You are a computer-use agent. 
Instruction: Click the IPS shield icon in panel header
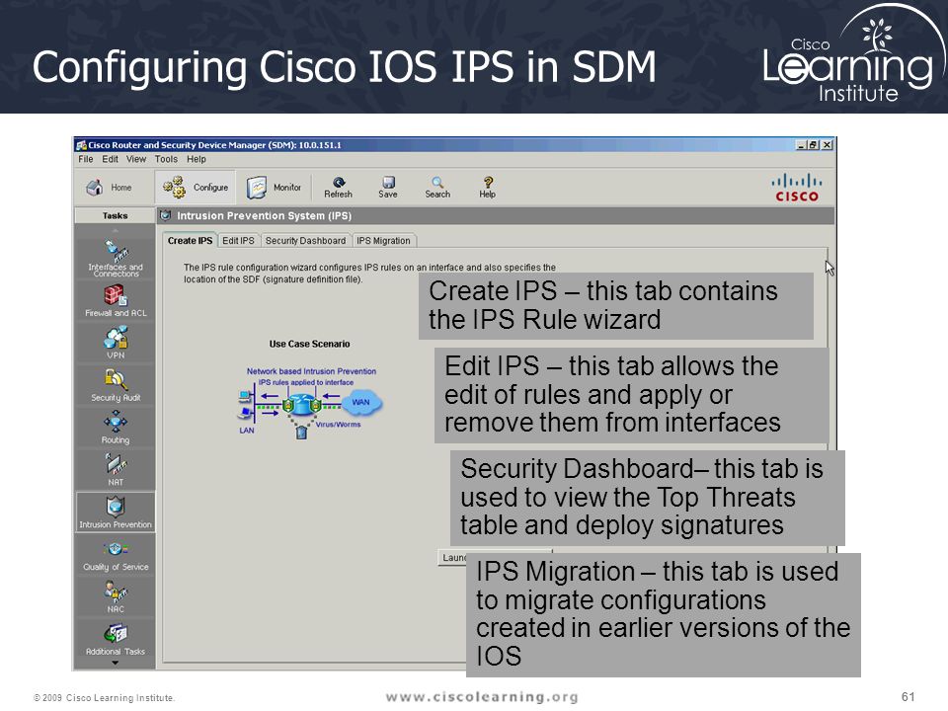coord(166,215)
